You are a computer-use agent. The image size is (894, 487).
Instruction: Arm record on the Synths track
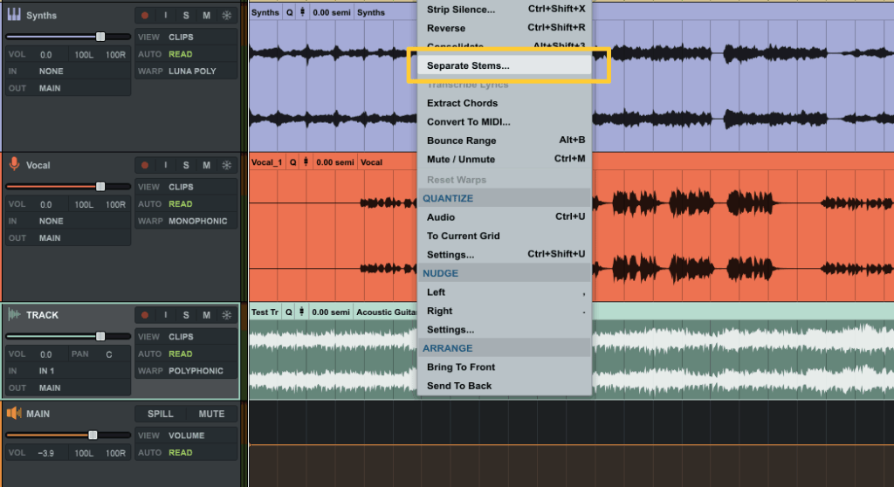pos(145,16)
